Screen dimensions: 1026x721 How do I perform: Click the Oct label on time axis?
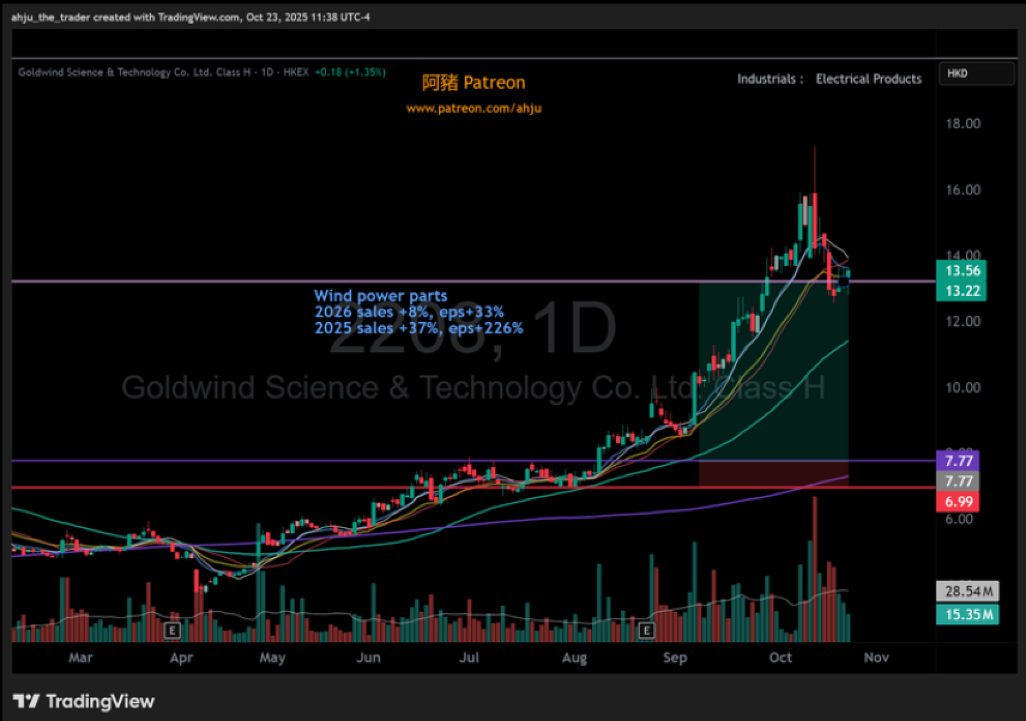pyautogui.click(x=780, y=657)
